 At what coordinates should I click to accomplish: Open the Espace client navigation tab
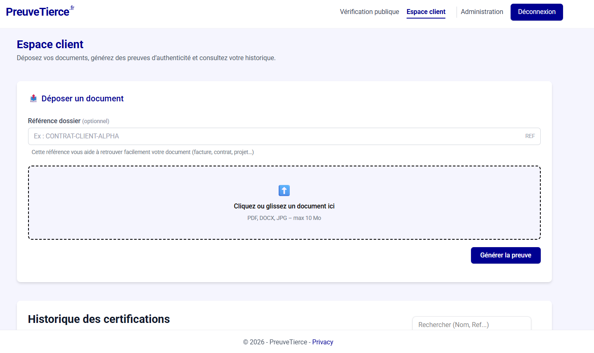426,12
